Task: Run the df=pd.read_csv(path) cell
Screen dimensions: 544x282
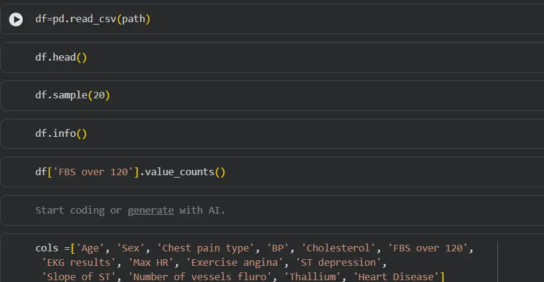Action: pyautogui.click(x=16, y=19)
